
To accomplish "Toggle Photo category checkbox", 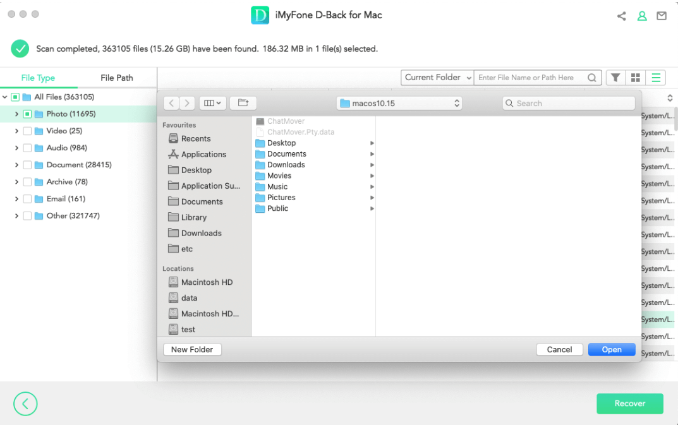I will click(27, 114).
